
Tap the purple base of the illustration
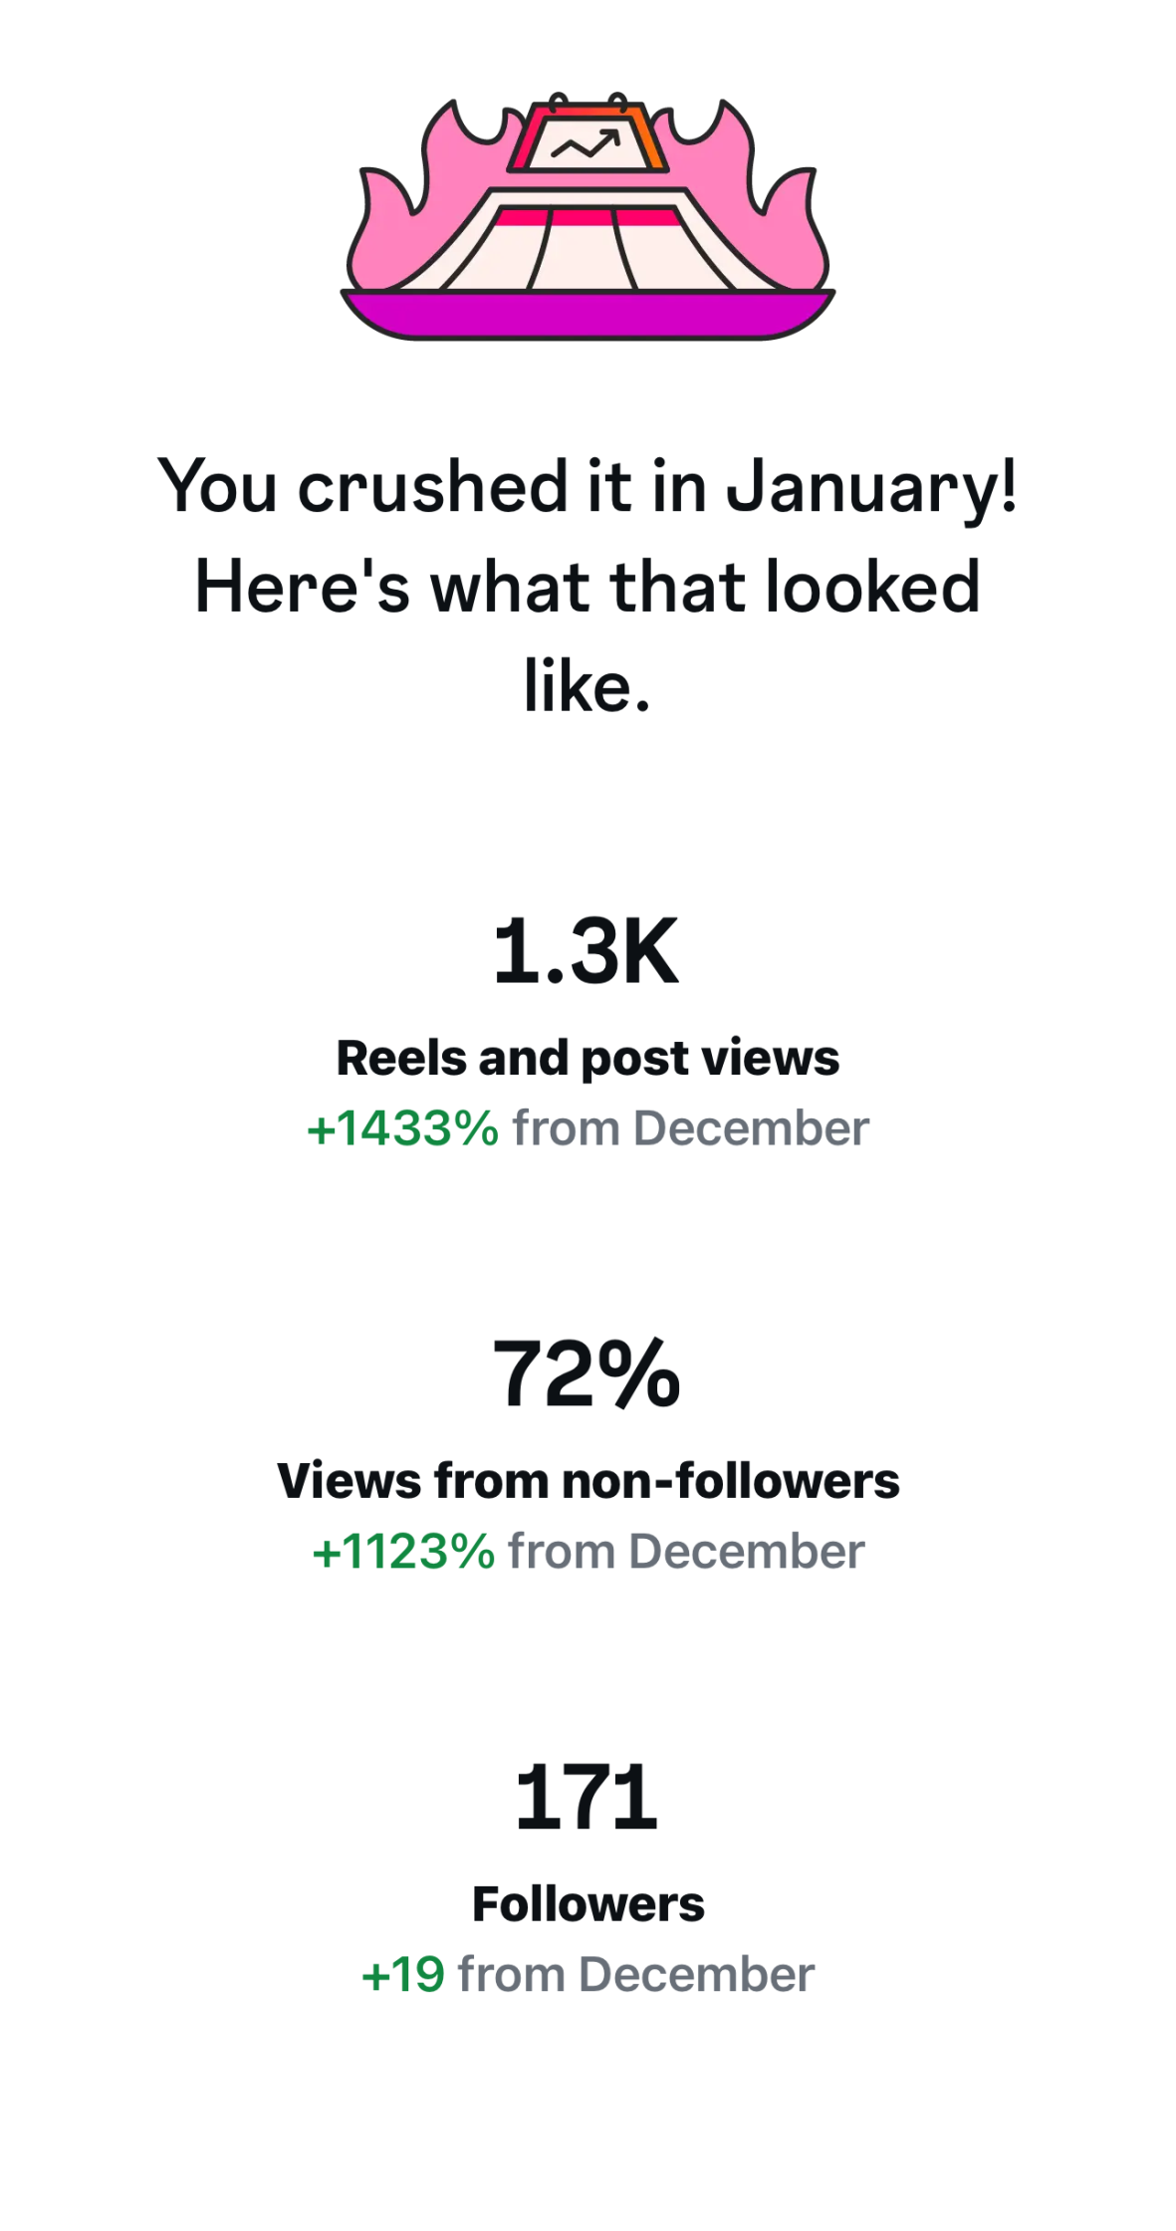588,315
